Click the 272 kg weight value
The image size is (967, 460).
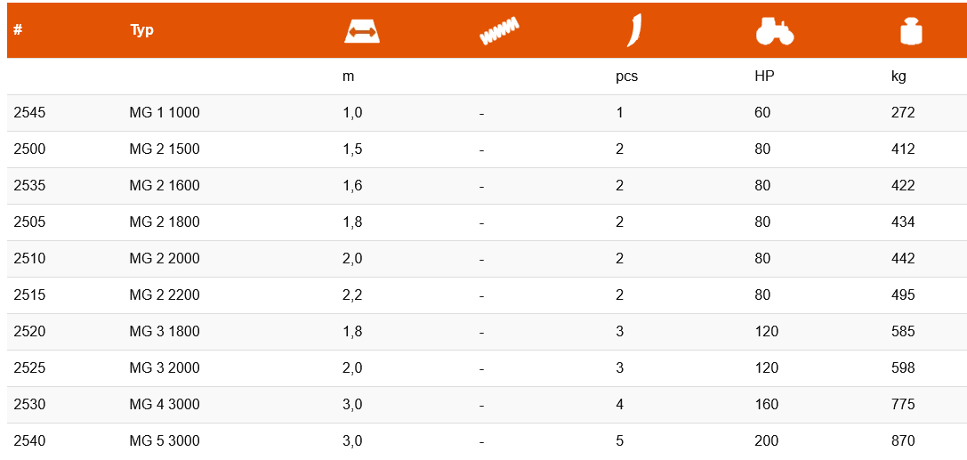tap(903, 113)
